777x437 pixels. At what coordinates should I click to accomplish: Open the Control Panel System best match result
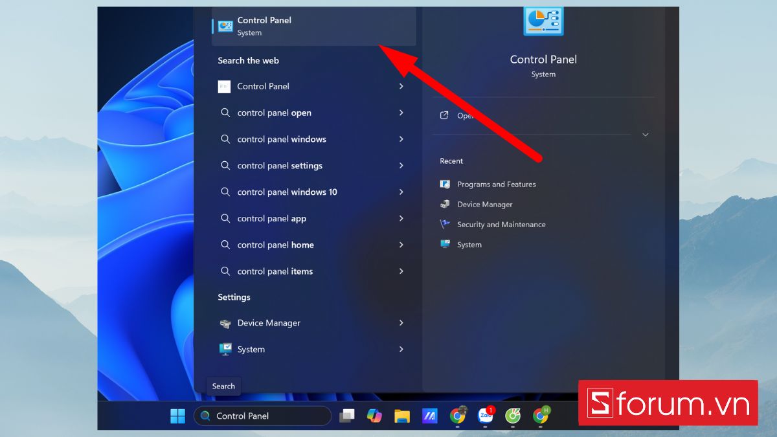pyautogui.click(x=314, y=27)
